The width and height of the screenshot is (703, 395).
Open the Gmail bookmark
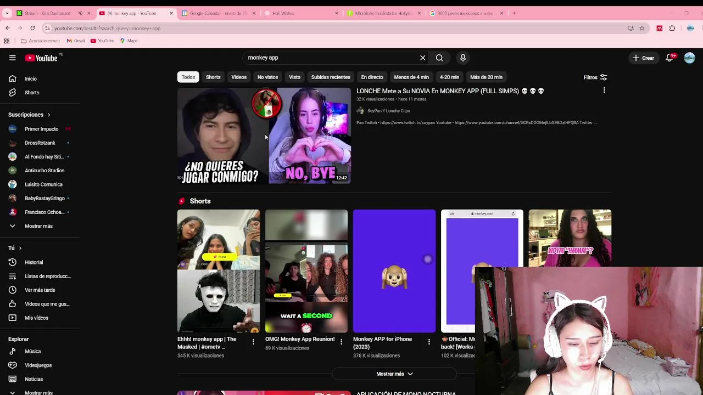click(x=76, y=41)
